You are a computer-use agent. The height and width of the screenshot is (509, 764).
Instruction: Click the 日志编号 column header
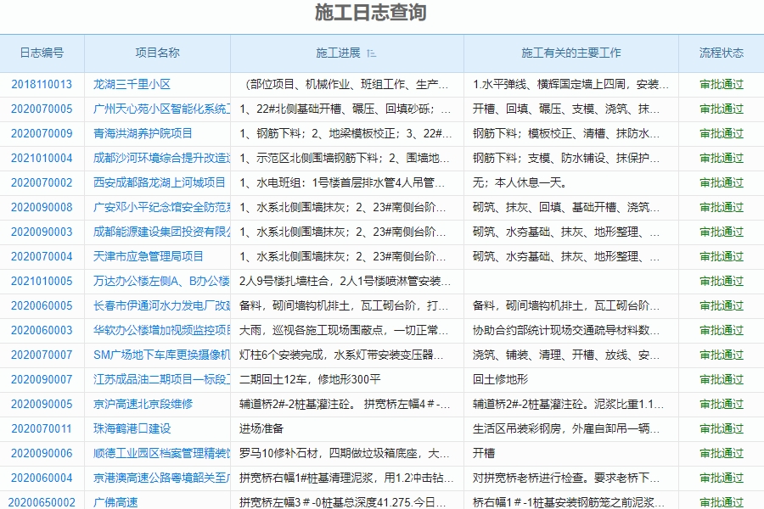[43, 53]
